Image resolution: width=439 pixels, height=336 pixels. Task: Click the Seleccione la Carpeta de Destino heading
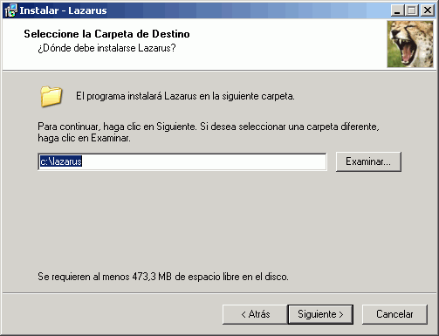(106, 34)
